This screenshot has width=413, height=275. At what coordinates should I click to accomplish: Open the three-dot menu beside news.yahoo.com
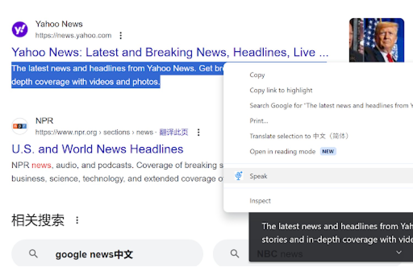[121, 35]
